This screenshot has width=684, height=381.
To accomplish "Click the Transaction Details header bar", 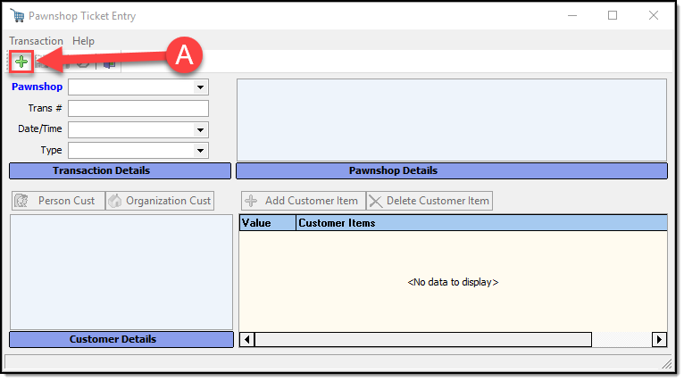I will pos(120,170).
